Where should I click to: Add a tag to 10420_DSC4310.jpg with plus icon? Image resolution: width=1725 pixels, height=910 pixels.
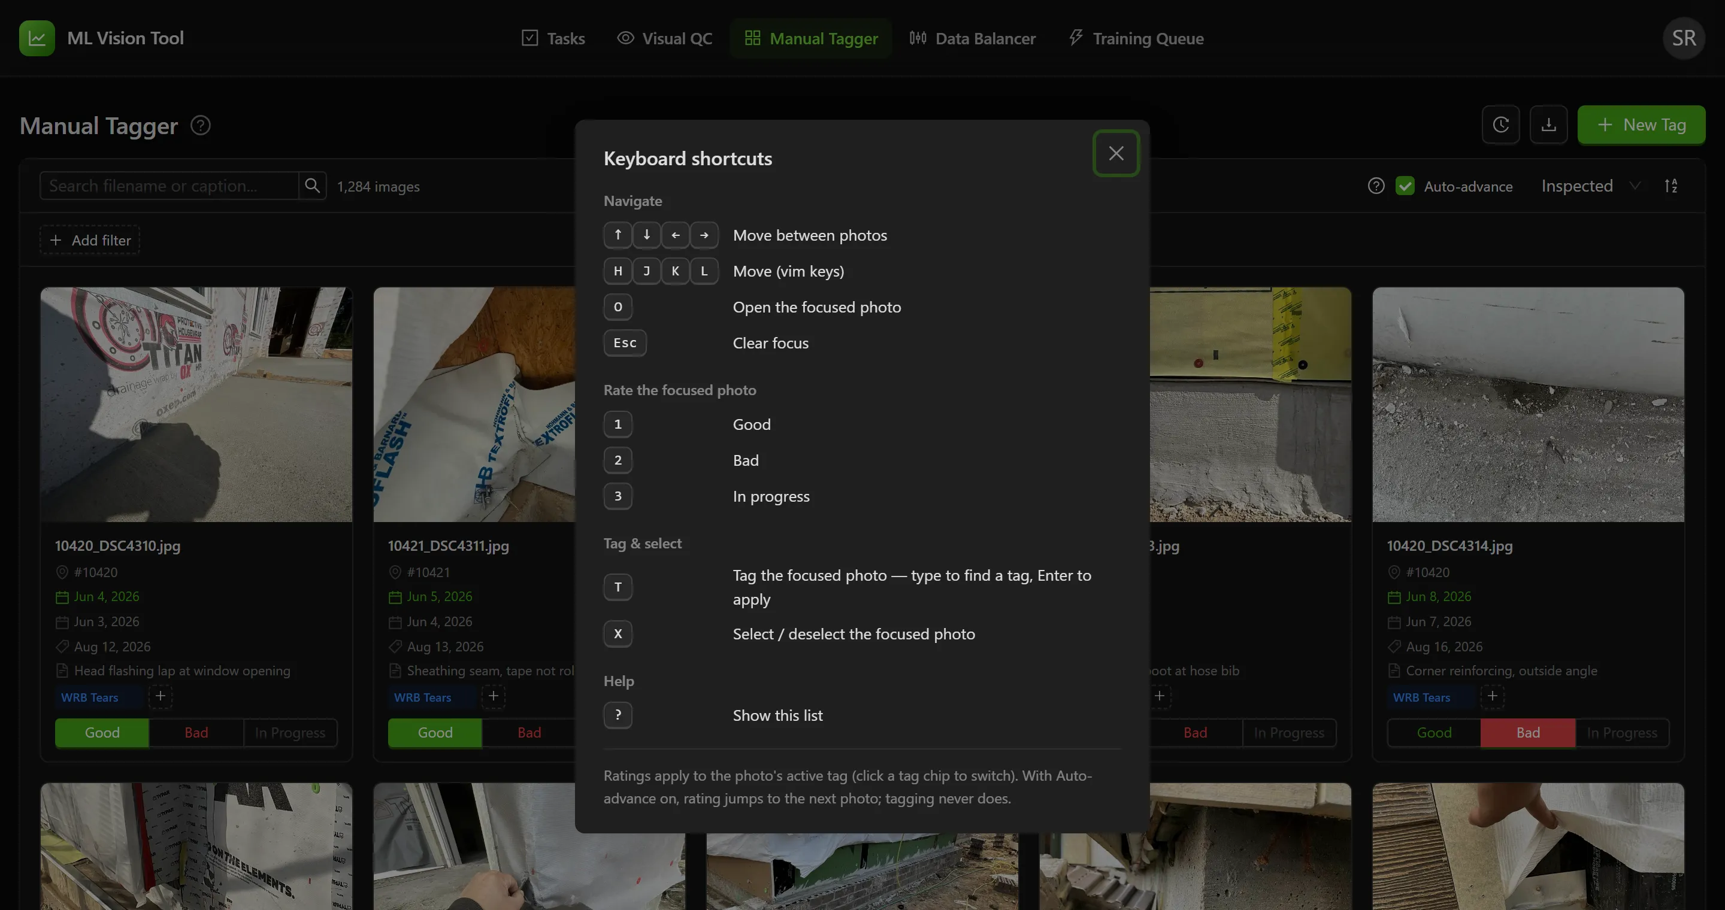160,696
